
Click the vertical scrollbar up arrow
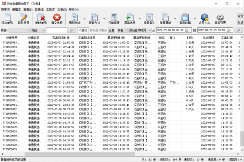click(242, 37)
